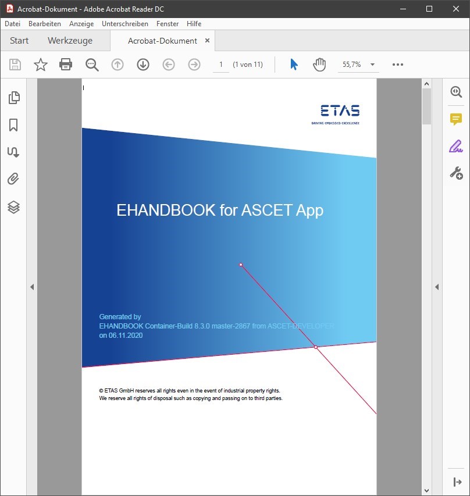This screenshot has width=470, height=496.
Task: Open the Anzeige menu
Action: tap(81, 24)
